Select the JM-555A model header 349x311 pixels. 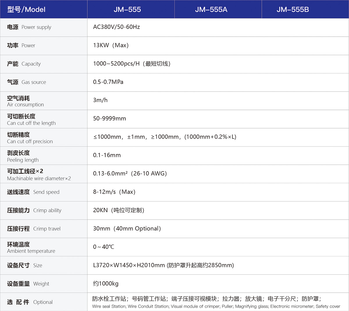click(211, 10)
